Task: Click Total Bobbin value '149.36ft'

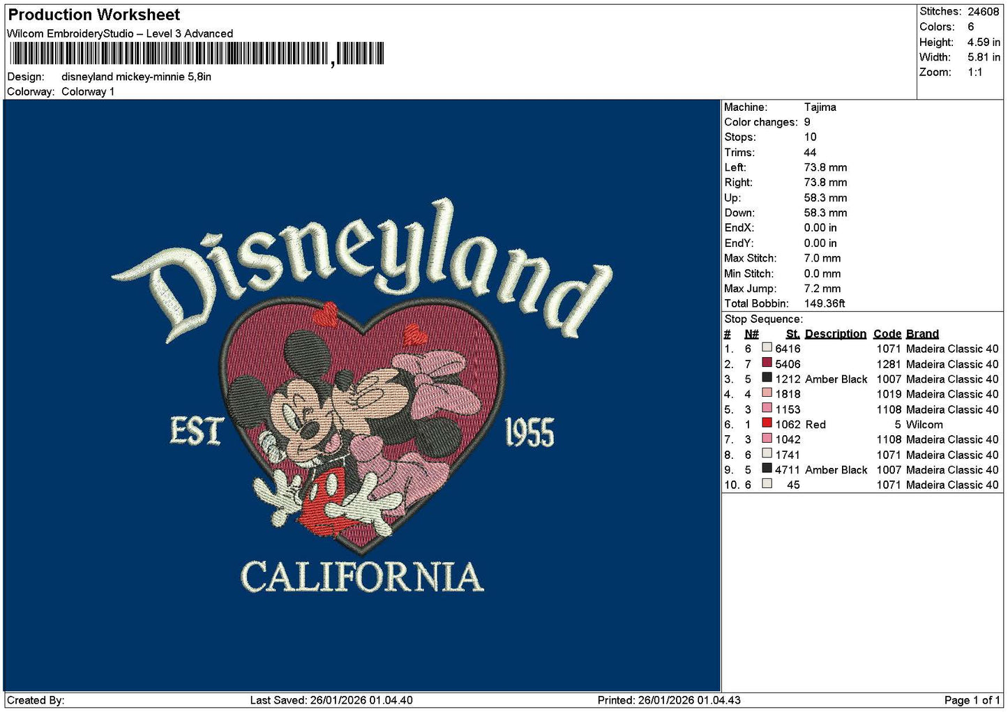Action: [x=825, y=303]
